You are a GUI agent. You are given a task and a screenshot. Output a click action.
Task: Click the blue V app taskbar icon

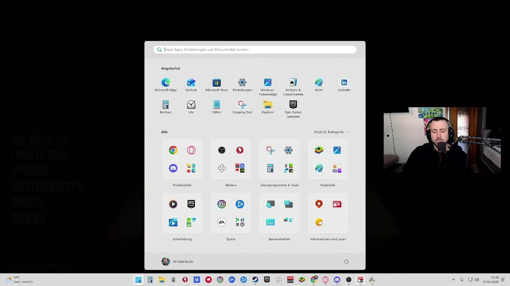coord(197,280)
